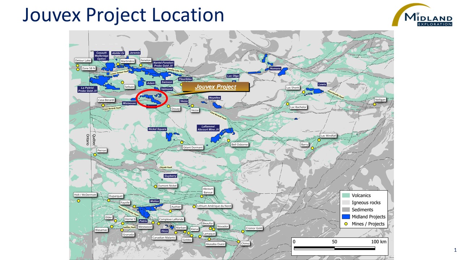
Task: Click the "Granada" mine label
Action: pos(128,234)
